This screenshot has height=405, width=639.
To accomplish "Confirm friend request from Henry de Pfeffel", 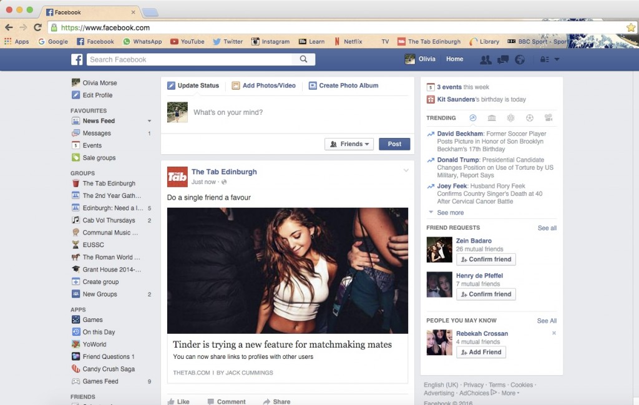I will point(485,294).
